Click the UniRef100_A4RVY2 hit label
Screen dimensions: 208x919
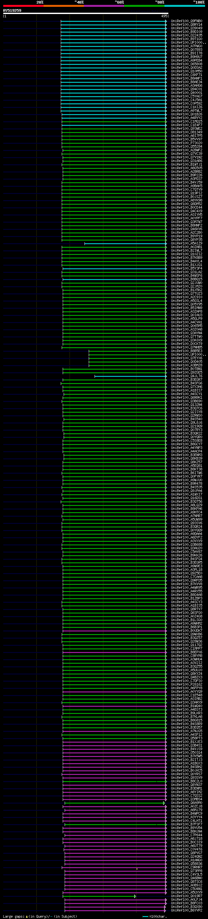[187, 118]
